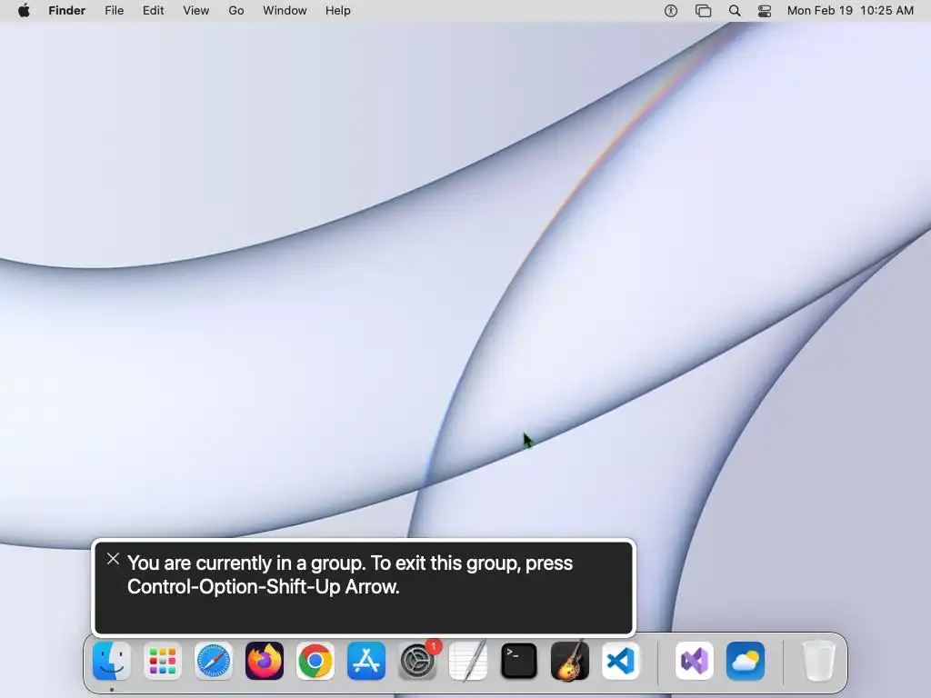Launch GarageBand from the Dock

pyautogui.click(x=570, y=661)
